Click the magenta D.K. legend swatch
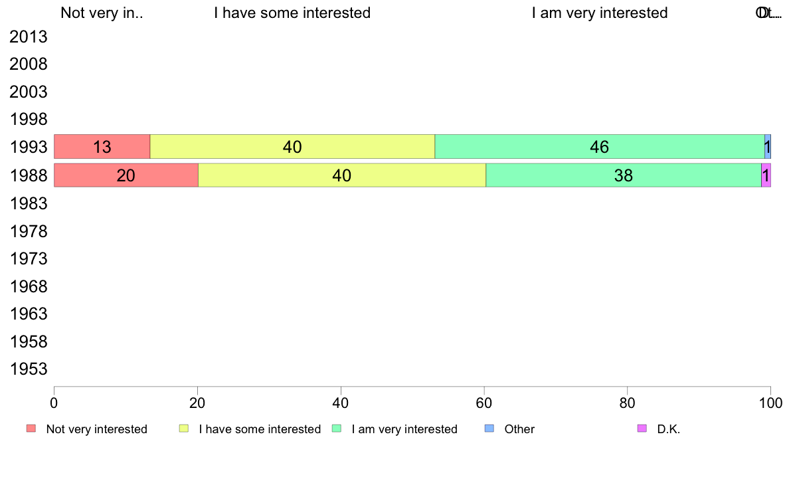 (x=642, y=429)
